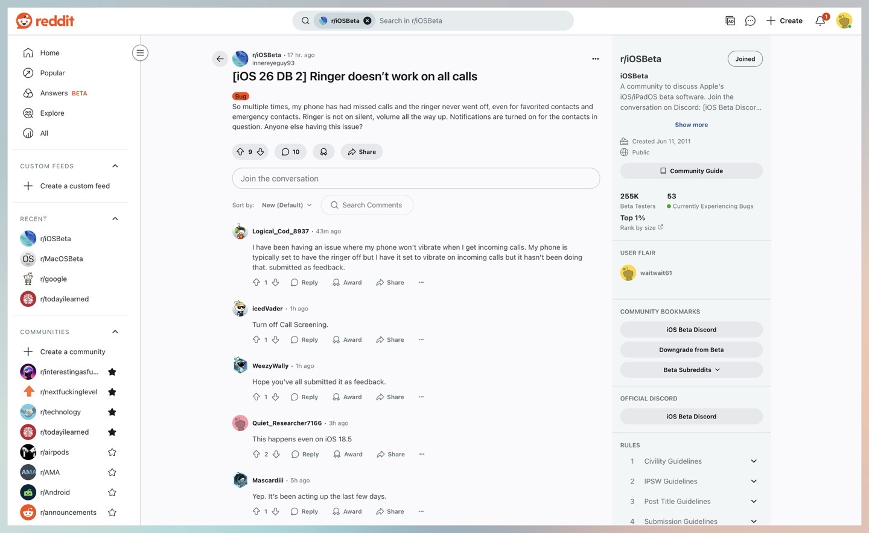Open more options on icedVader's comment
Screen dimensions: 869x533
pyautogui.click(x=421, y=339)
